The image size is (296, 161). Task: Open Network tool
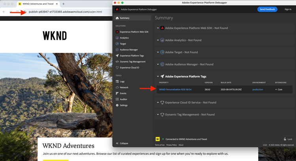pyautogui.click(x=124, y=88)
